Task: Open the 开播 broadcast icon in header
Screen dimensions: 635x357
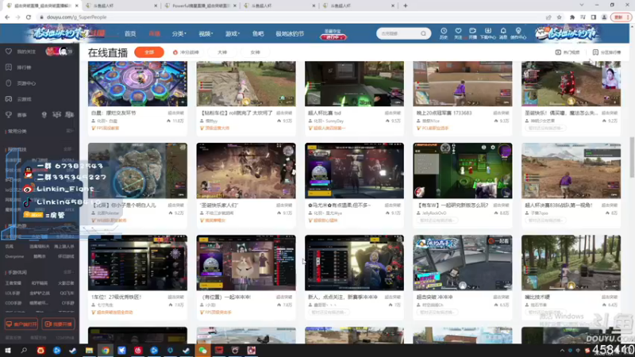Action: (x=472, y=33)
